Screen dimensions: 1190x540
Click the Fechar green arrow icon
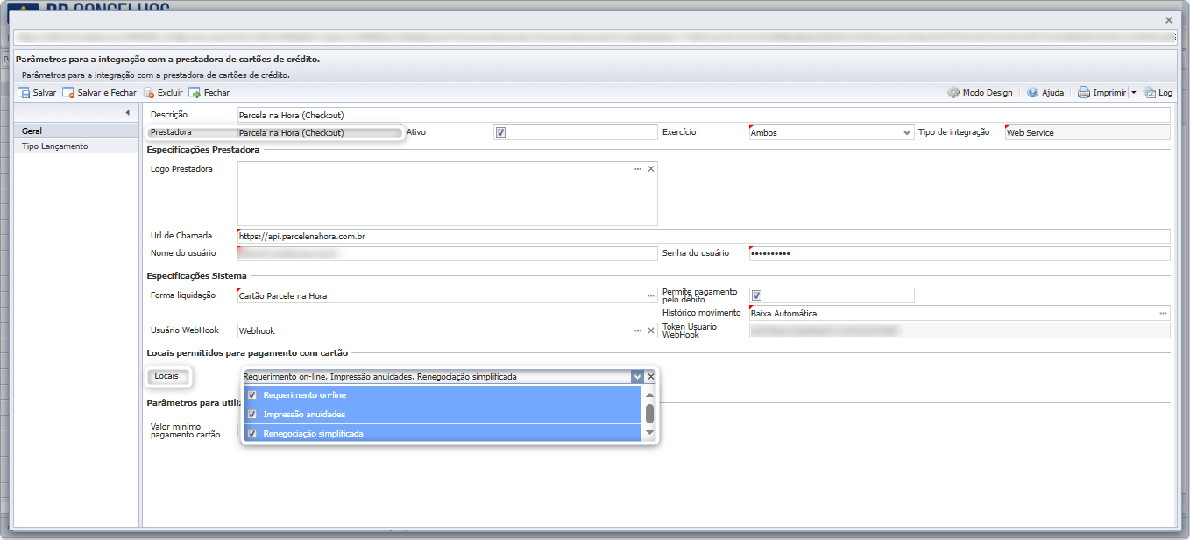[195, 92]
